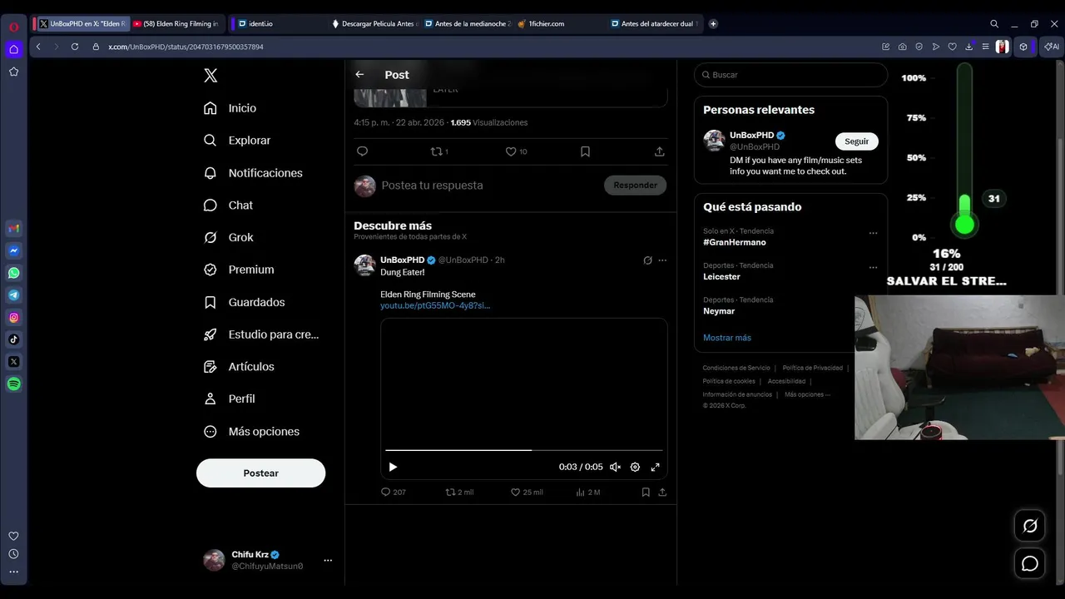
Task: Go to Inicio in the left menu
Action: point(230,108)
